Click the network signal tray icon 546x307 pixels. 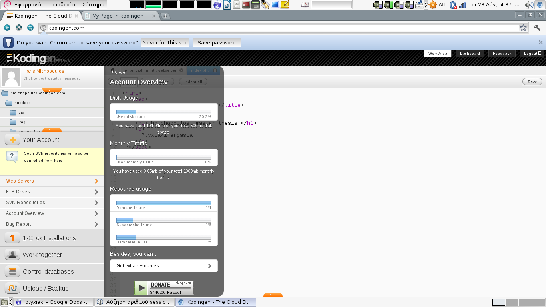(x=463, y=5)
